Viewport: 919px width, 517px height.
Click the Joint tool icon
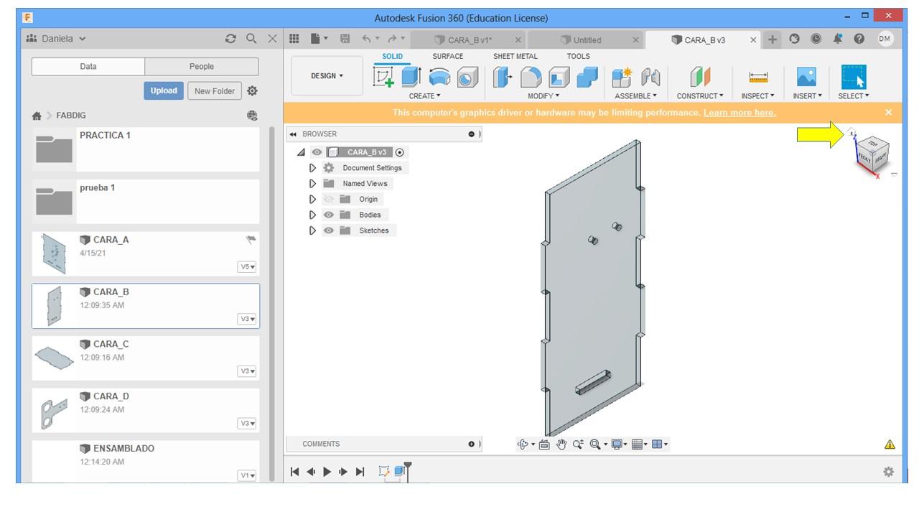coord(649,76)
